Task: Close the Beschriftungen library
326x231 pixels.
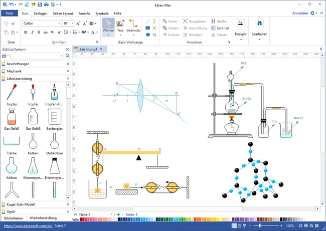Action: [68, 64]
